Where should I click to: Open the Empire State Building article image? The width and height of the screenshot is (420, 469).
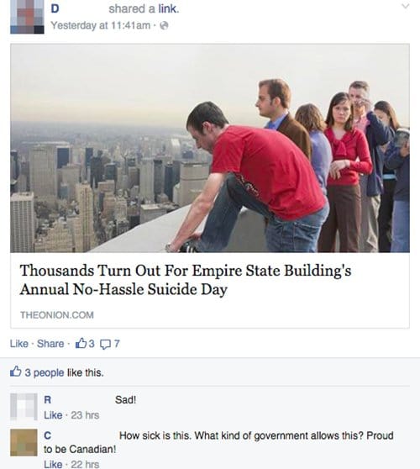(210, 148)
